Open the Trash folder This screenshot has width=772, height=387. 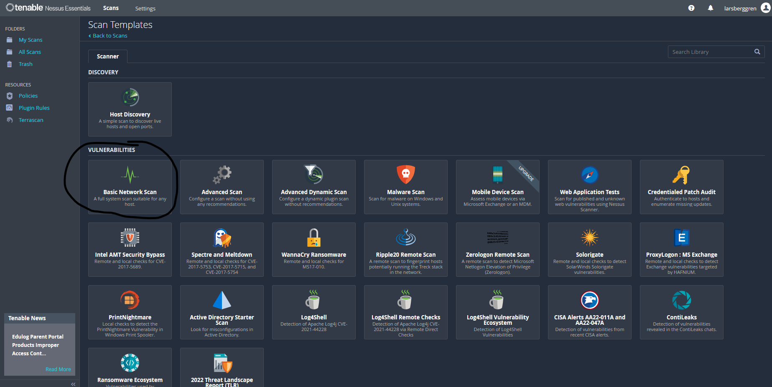(25, 64)
